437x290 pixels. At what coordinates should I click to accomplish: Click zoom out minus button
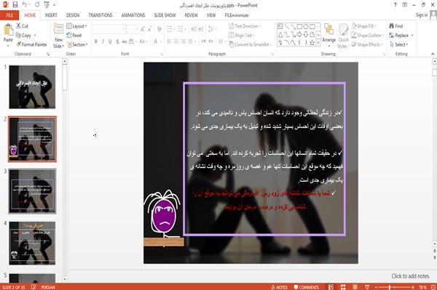376,287
